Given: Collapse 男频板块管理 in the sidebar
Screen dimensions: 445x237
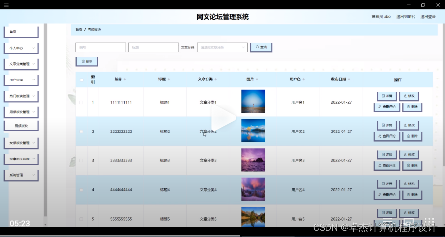Looking at the screenshot, I should tap(21, 112).
